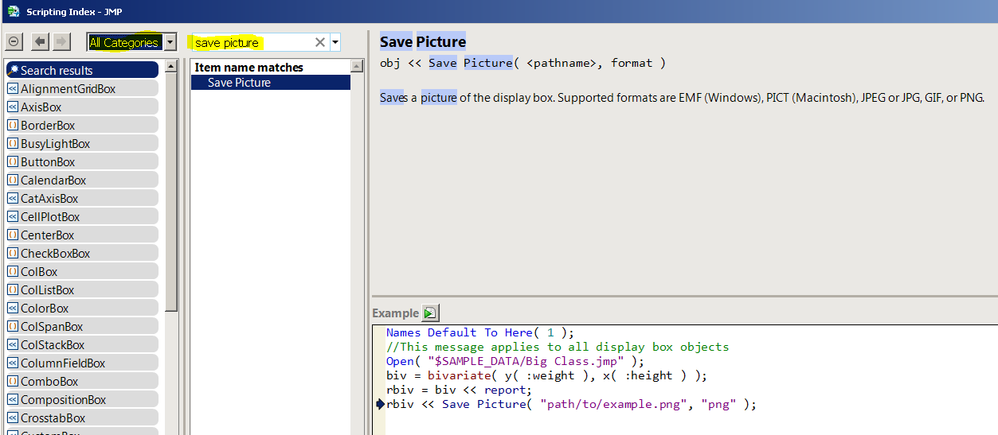The height and width of the screenshot is (435, 998).
Task: Go forward with the right arrow button
Action: click(x=61, y=42)
